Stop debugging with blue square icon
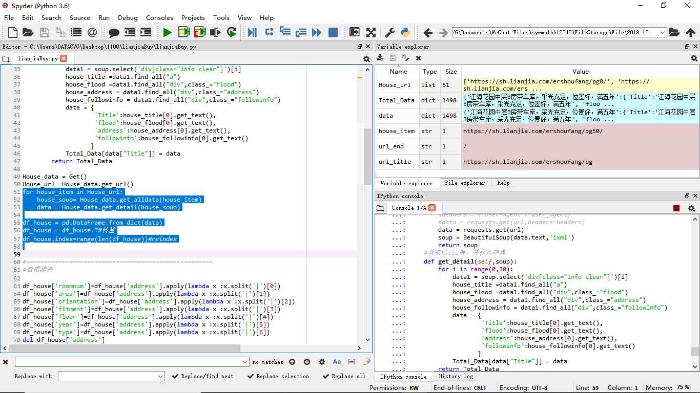The height and width of the screenshot is (393, 700). (333, 32)
